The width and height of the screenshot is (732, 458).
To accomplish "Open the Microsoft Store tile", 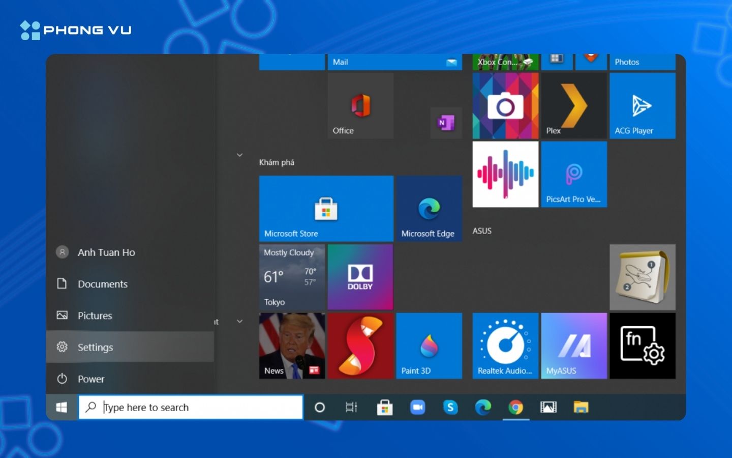I will [x=326, y=209].
